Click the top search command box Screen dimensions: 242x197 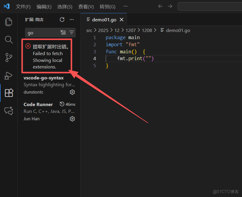point(210,6)
